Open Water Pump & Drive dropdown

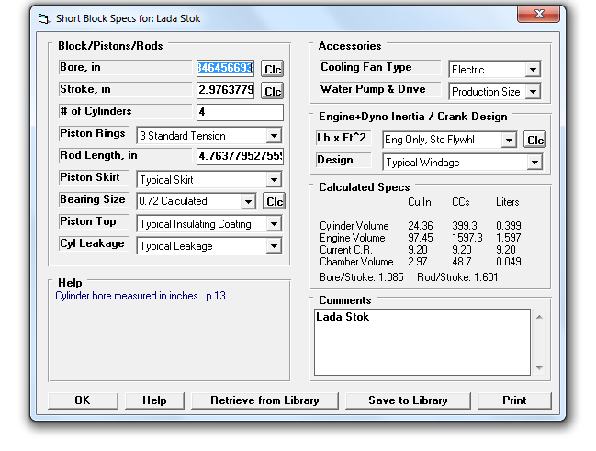533,92
